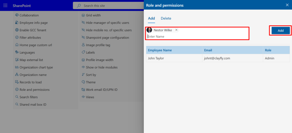Click the search magnifier icon in search bar
This screenshot has width=292, height=133.
click(x=79, y=6)
